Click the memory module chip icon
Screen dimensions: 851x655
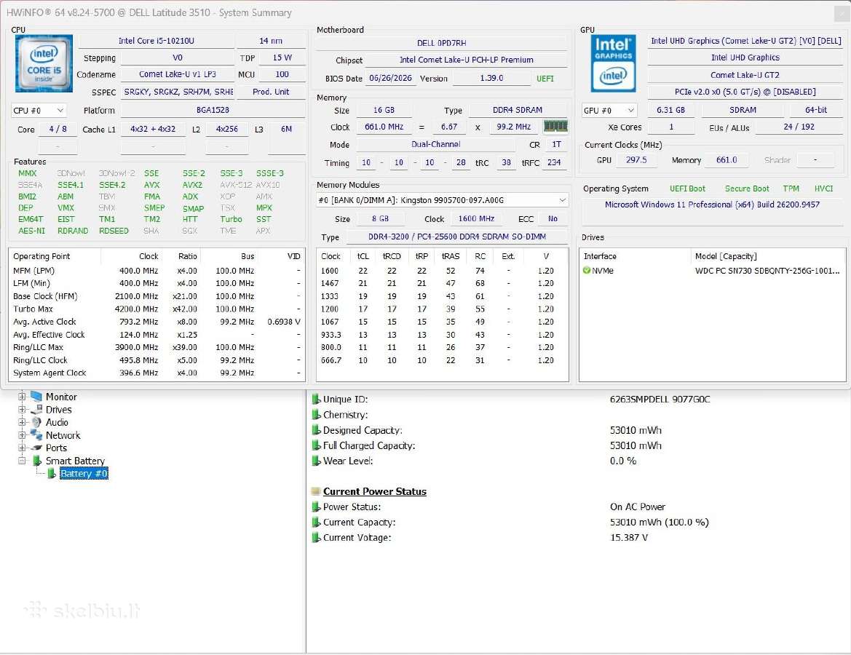point(555,127)
